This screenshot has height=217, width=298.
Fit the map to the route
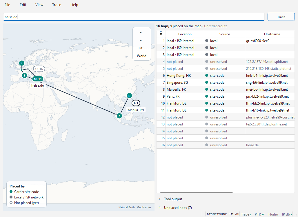[x=141, y=48]
